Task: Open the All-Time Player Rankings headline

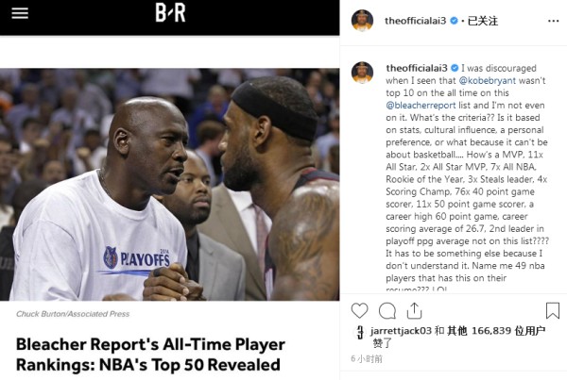Action: (x=150, y=355)
